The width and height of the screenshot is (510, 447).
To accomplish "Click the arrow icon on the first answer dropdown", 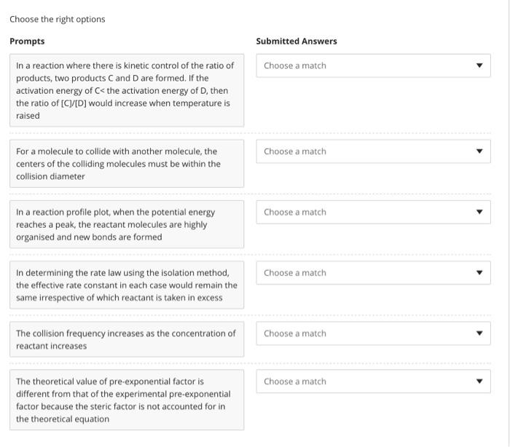I will (479, 66).
